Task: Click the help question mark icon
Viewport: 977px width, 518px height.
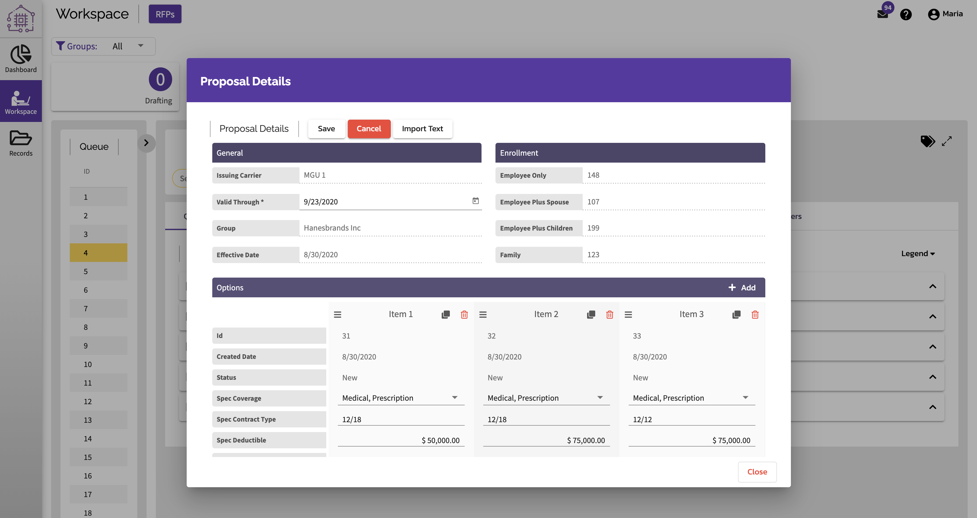Action: click(906, 14)
